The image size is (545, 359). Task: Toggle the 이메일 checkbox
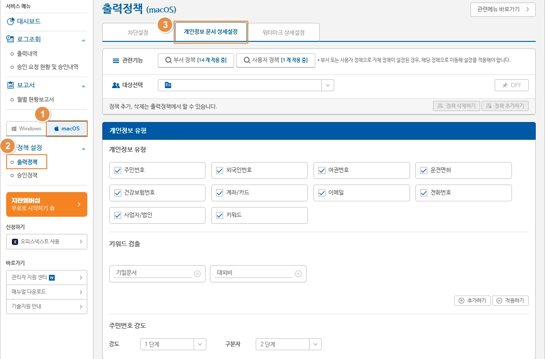point(321,192)
